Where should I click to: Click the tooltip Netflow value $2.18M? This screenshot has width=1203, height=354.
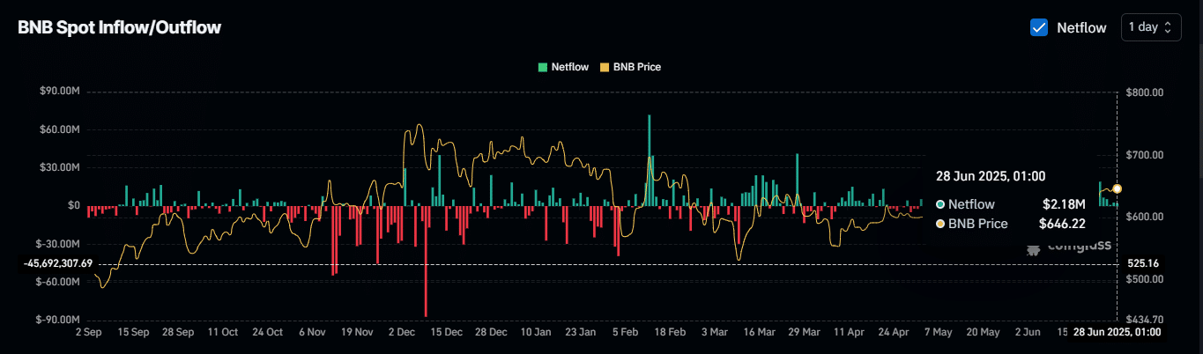tap(1064, 204)
